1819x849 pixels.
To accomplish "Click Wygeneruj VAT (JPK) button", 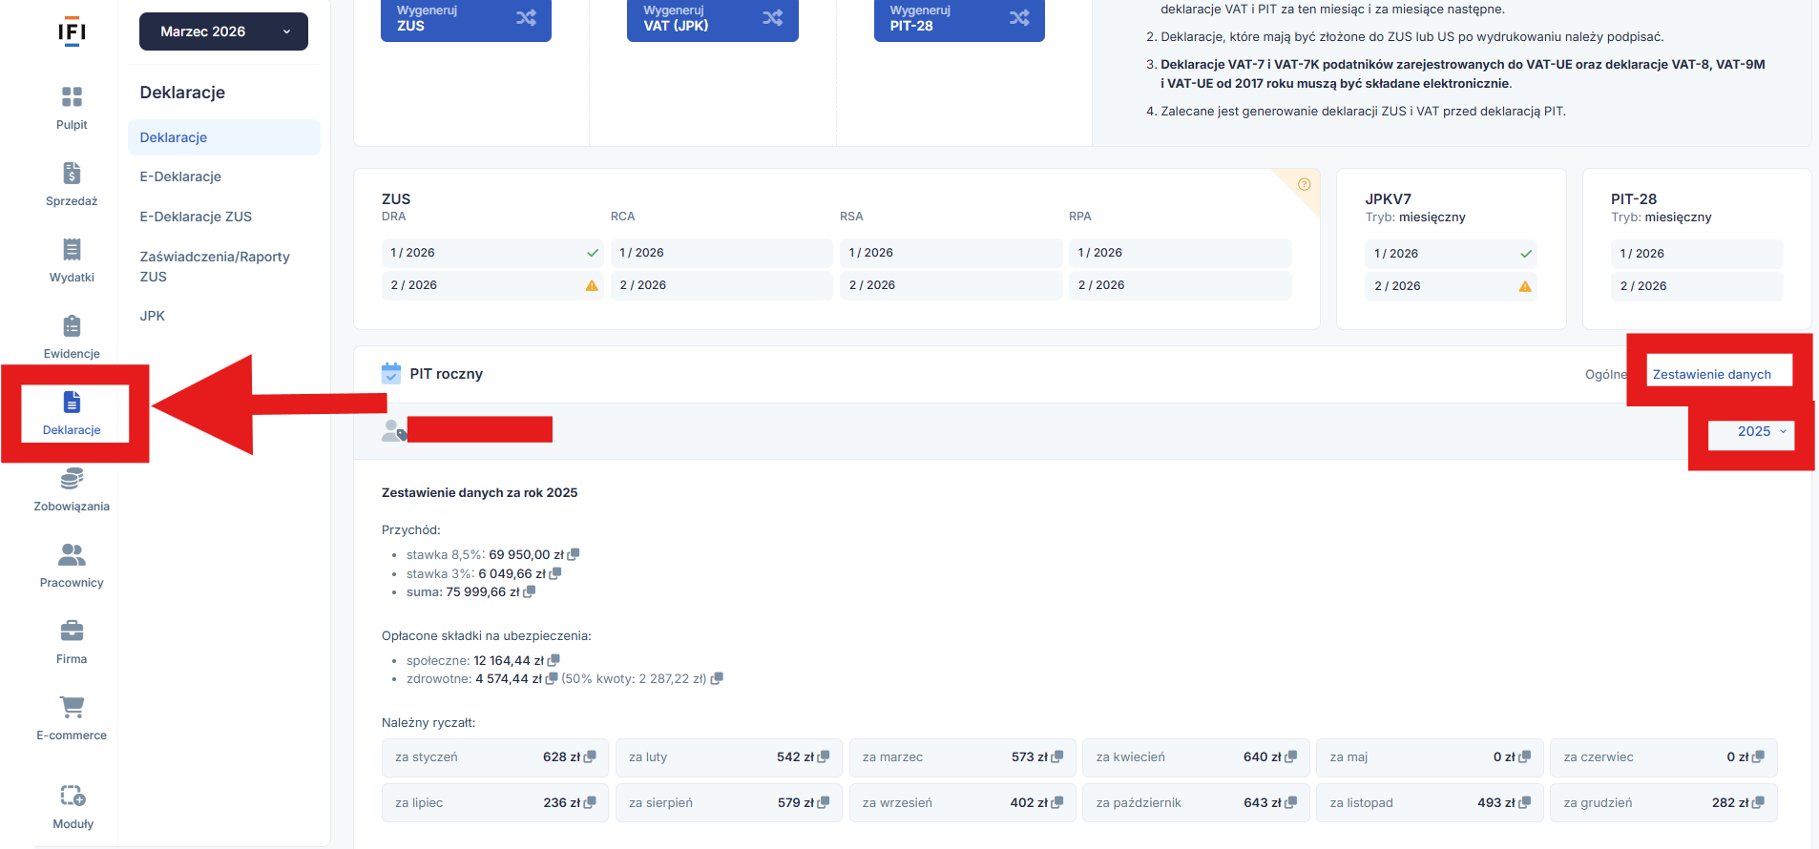I will point(712,18).
